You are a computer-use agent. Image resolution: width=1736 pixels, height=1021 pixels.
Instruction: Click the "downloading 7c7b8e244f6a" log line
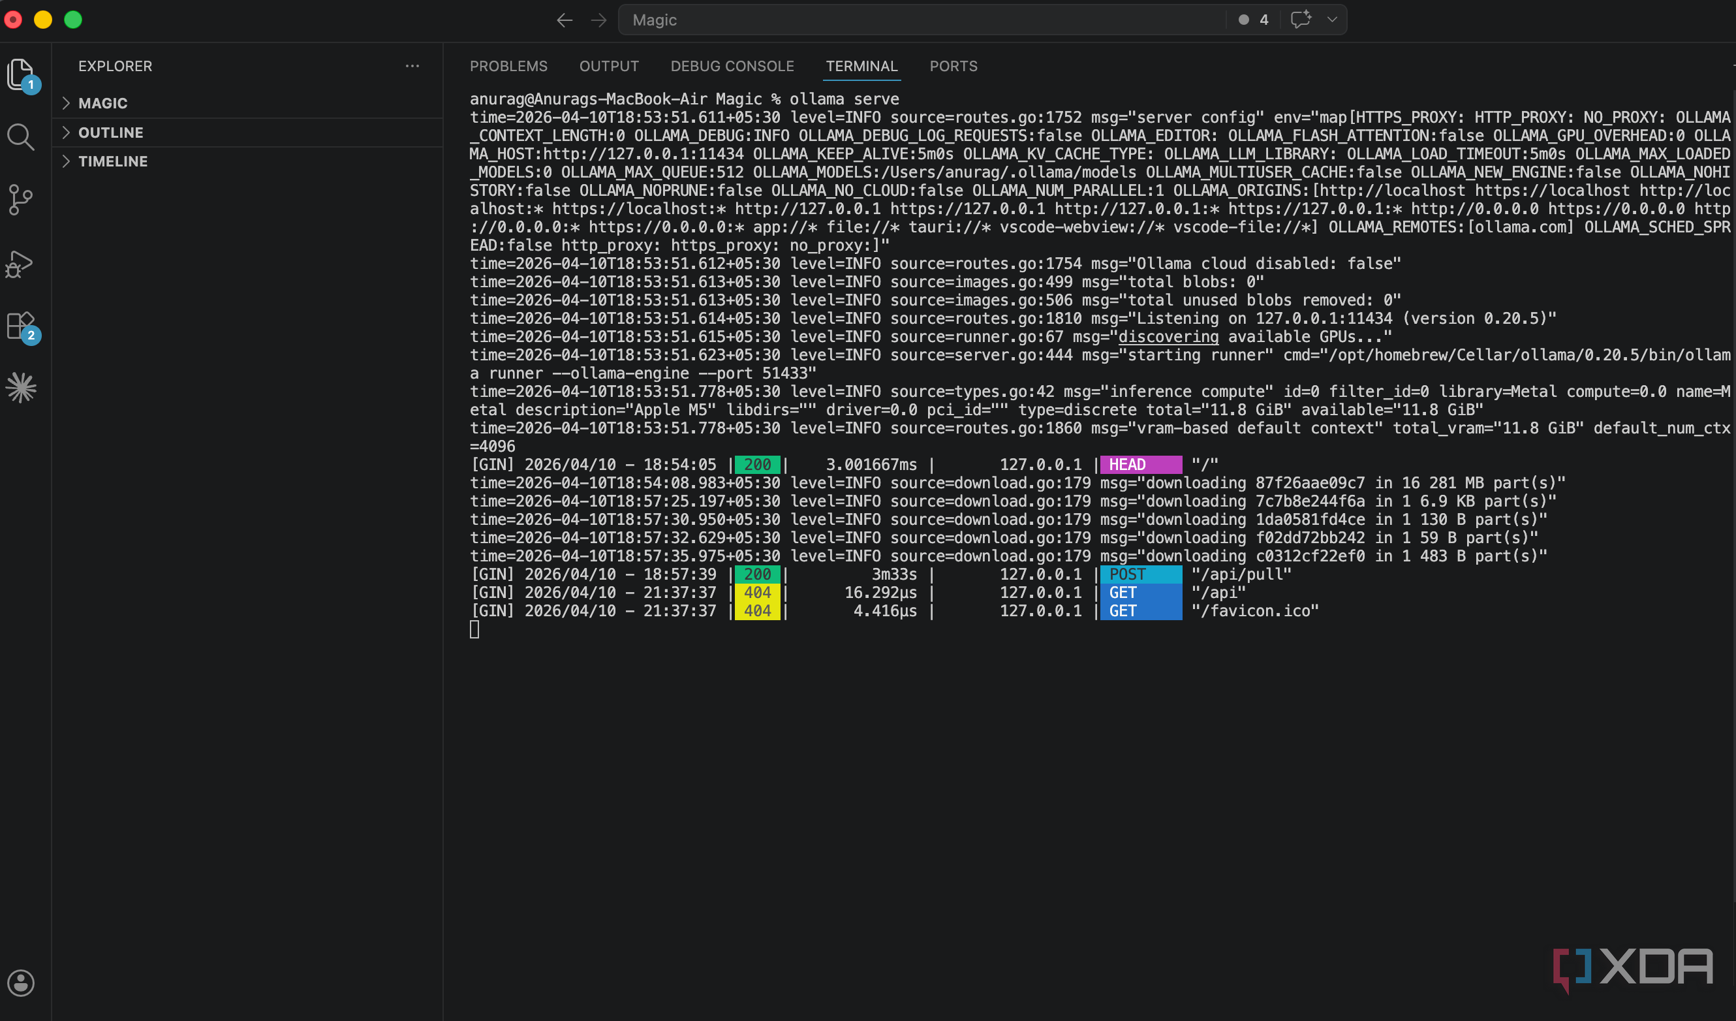[1014, 501]
